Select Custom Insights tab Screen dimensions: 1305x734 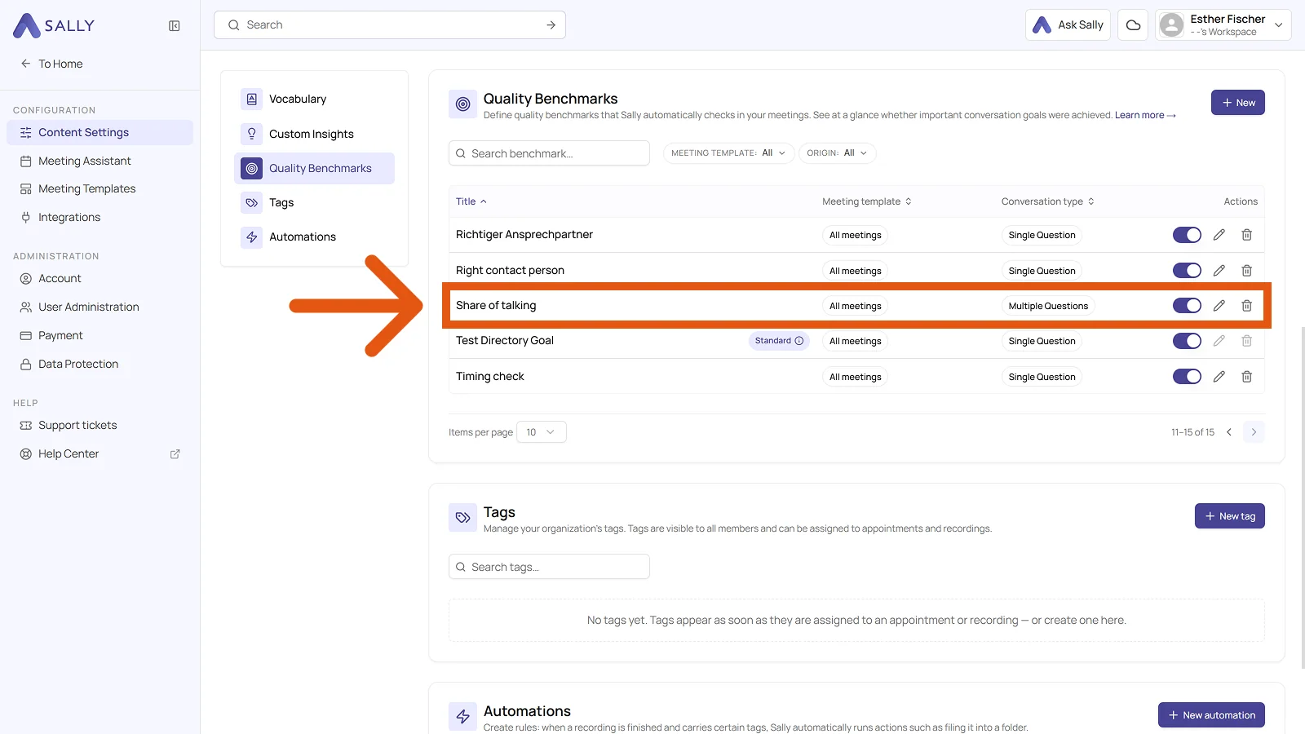click(314, 134)
